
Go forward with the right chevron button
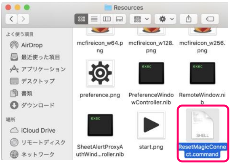(x=23, y=19)
